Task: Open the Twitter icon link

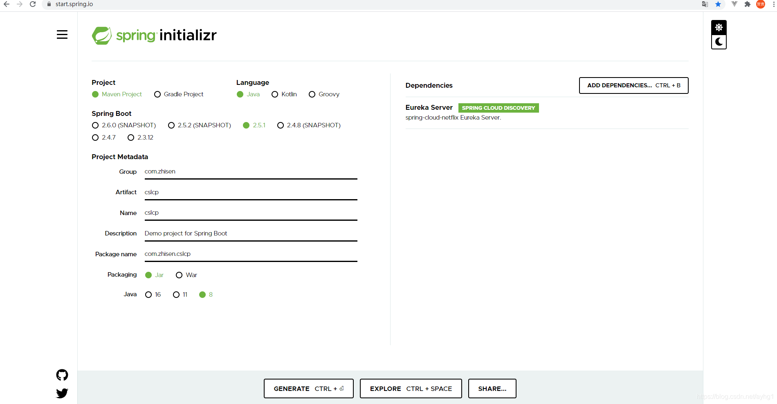Action: pyautogui.click(x=62, y=393)
